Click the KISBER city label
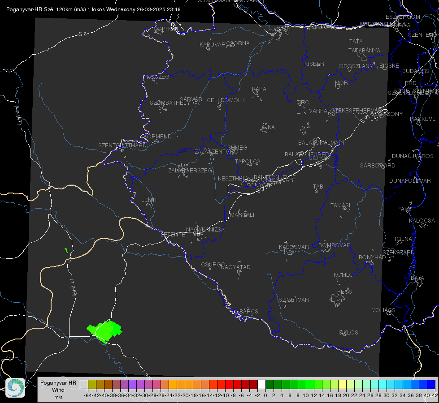The width and height of the screenshot is (439, 403). [314, 64]
